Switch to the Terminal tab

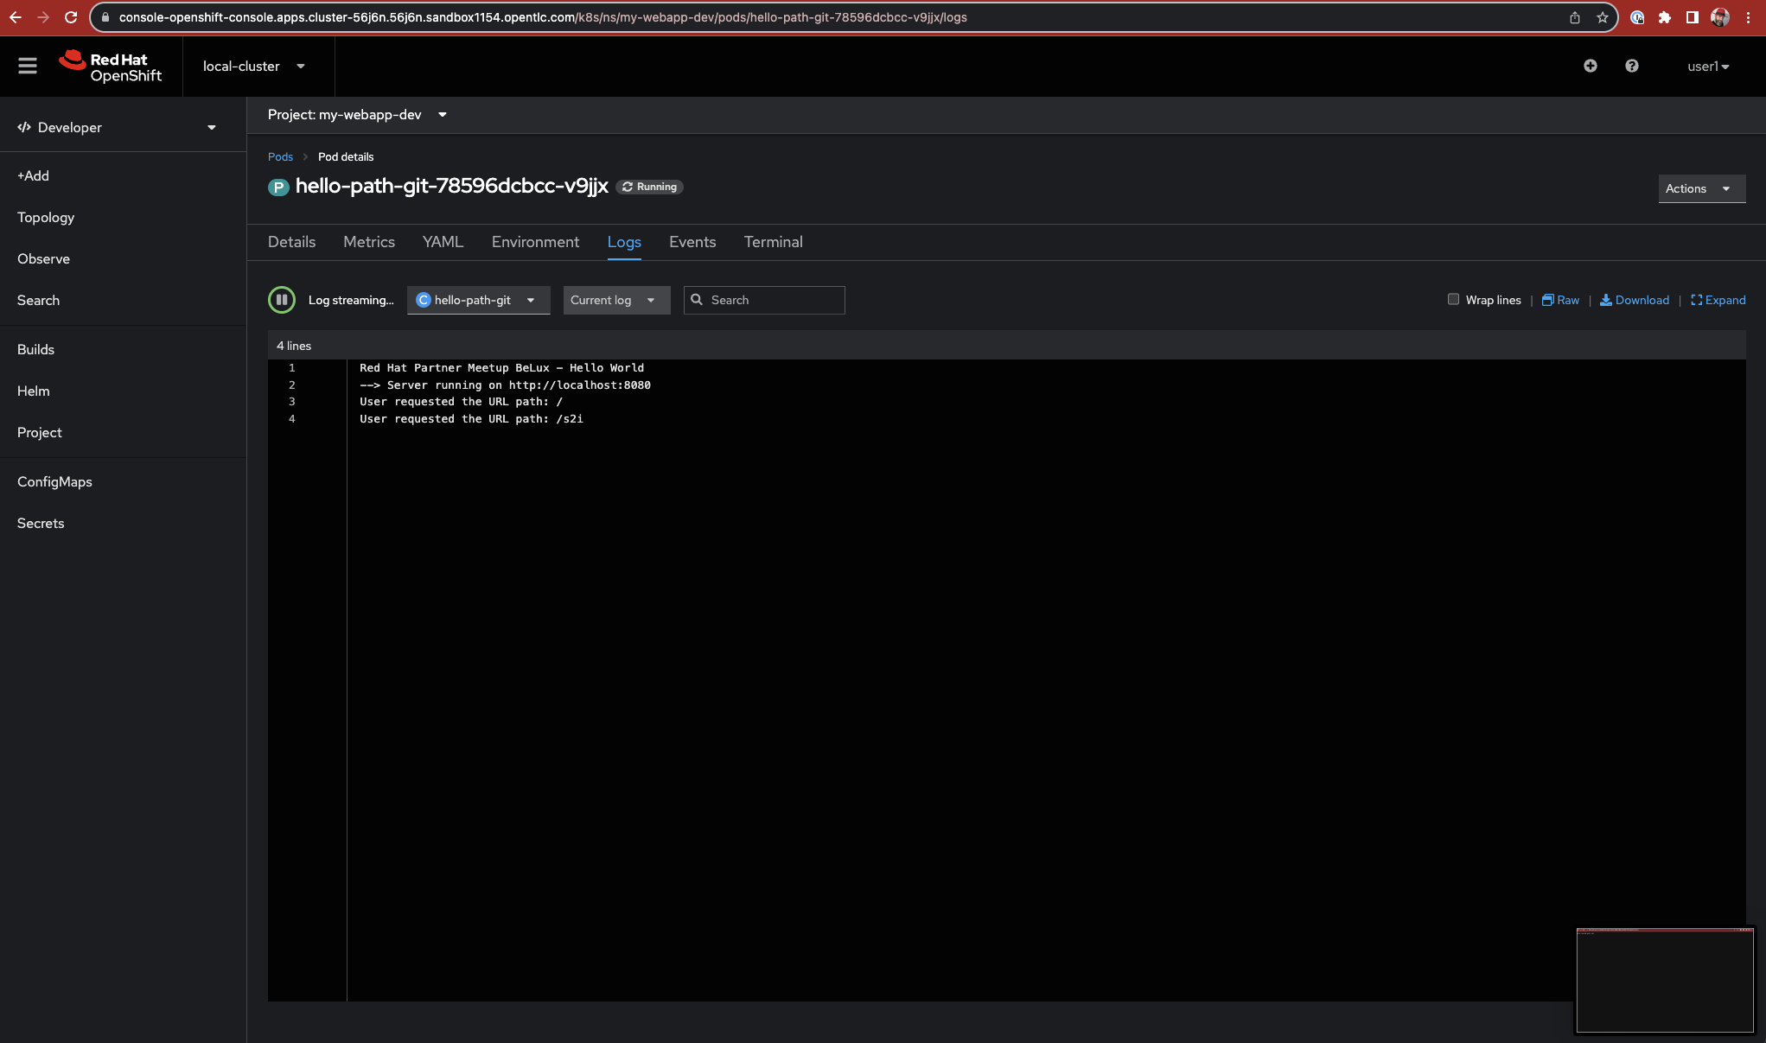pyautogui.click(x=773, y=242)
